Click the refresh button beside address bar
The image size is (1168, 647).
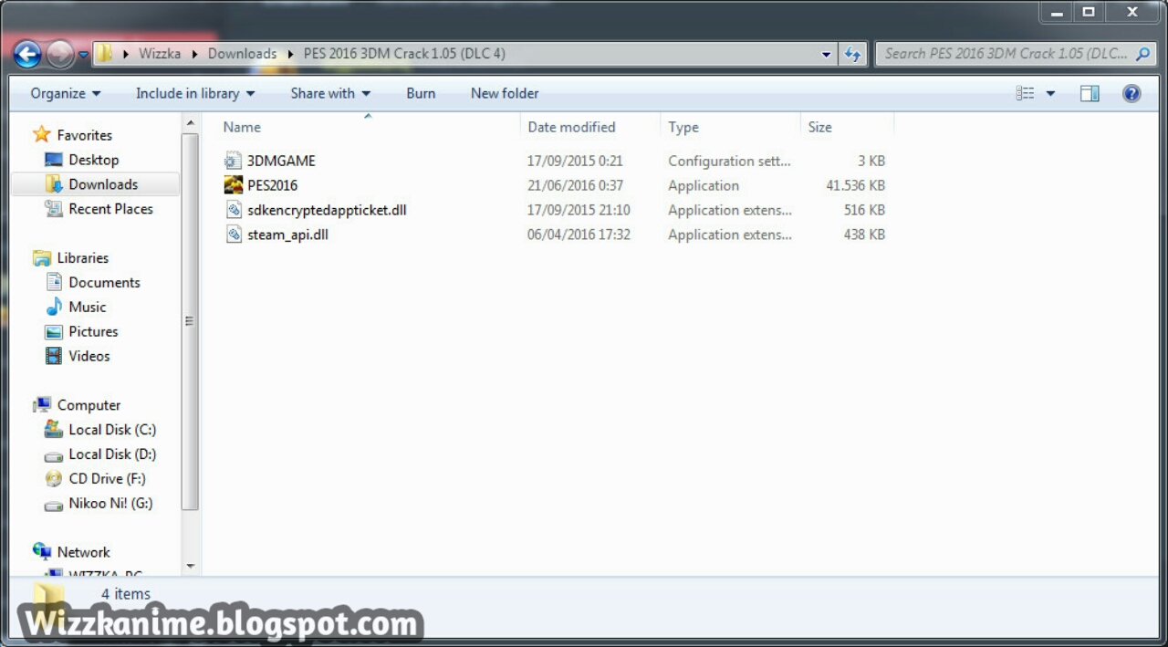(852, 54)
